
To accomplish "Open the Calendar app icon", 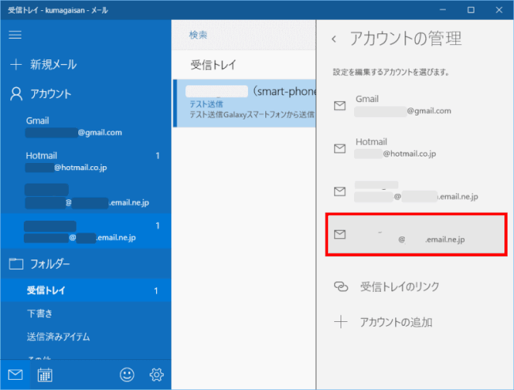I will 45,375.
